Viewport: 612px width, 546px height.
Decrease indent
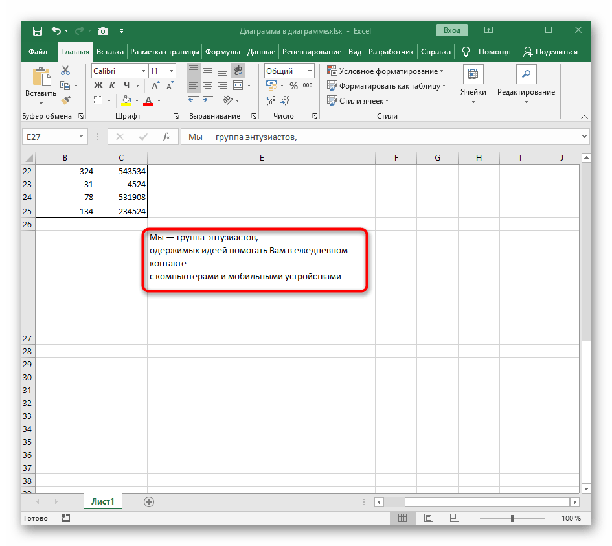coord(194,100)
